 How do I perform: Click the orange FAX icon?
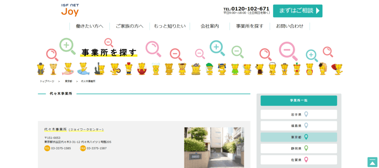(x=83, y=148)
